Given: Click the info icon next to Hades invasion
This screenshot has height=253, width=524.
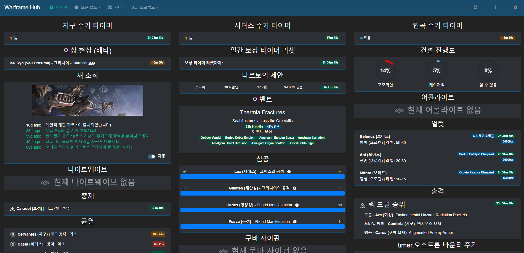Looking at the screenshot, I should 297,205.
